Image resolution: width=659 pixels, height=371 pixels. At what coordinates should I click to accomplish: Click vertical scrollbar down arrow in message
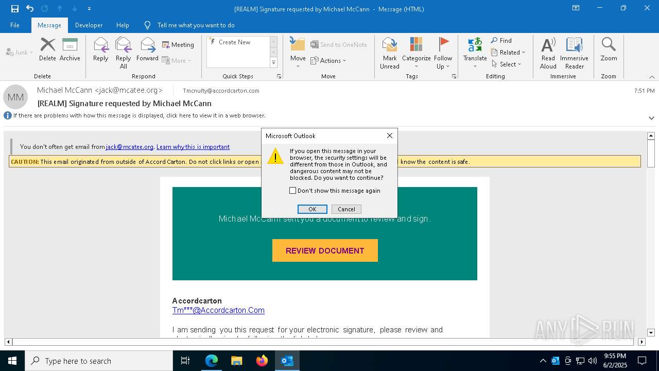tap(651, 333)
